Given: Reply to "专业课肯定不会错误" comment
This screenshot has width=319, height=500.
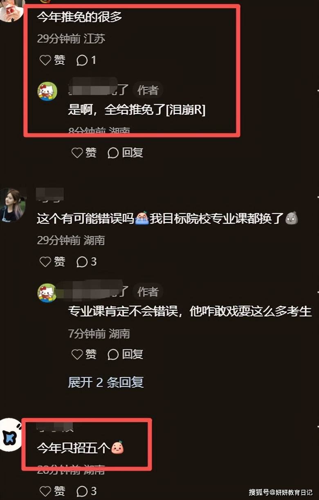Looking at the screenshot, I should click(x=125, y=354).
